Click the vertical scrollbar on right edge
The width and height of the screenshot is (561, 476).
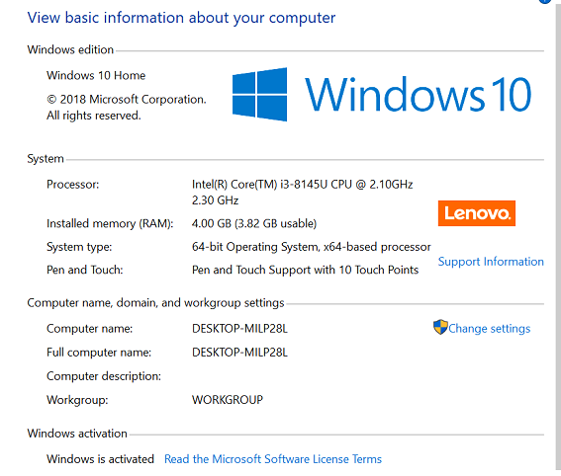point(556,236)
